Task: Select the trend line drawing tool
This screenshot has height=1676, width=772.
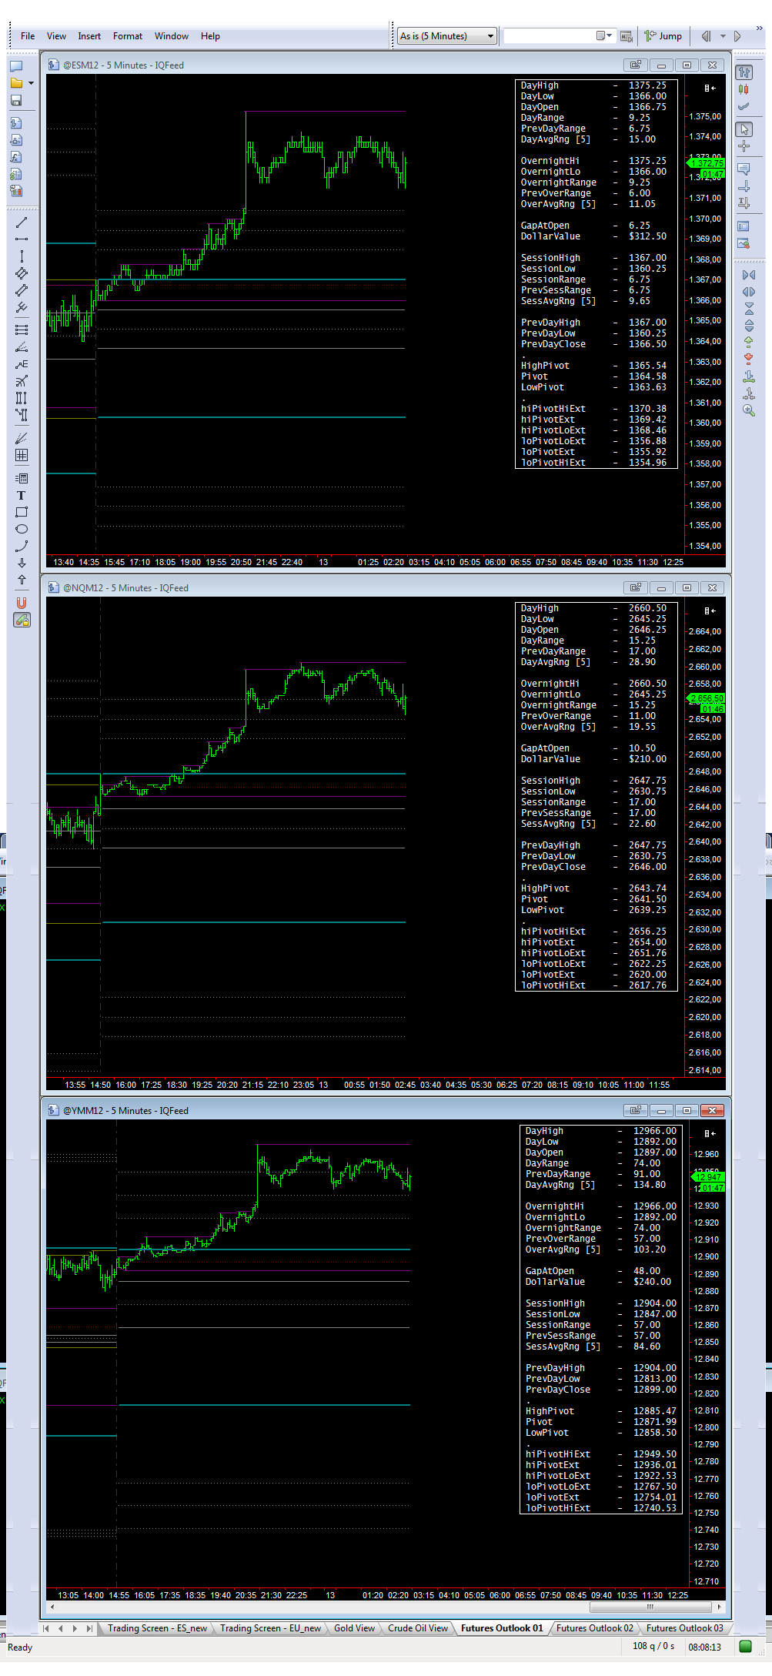Action: pos(22,223)
